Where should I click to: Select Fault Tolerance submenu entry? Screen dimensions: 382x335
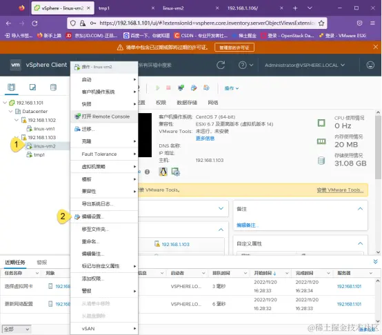[x=104, y=154]
